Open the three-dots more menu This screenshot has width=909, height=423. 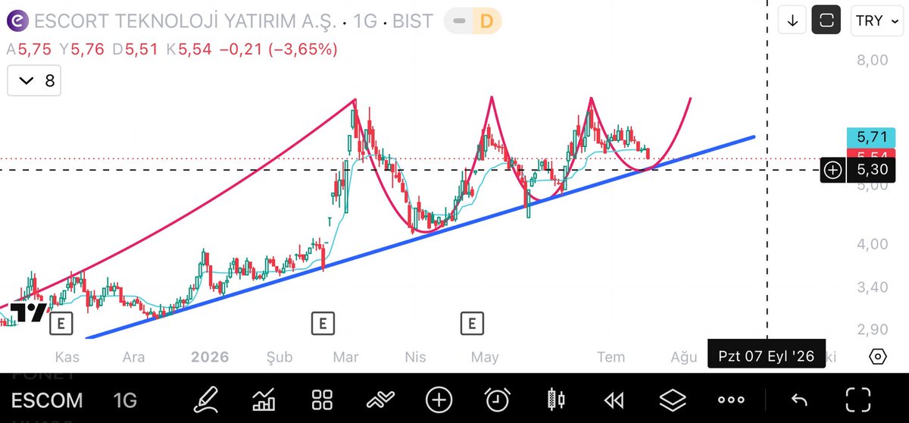tap(731, 399)
